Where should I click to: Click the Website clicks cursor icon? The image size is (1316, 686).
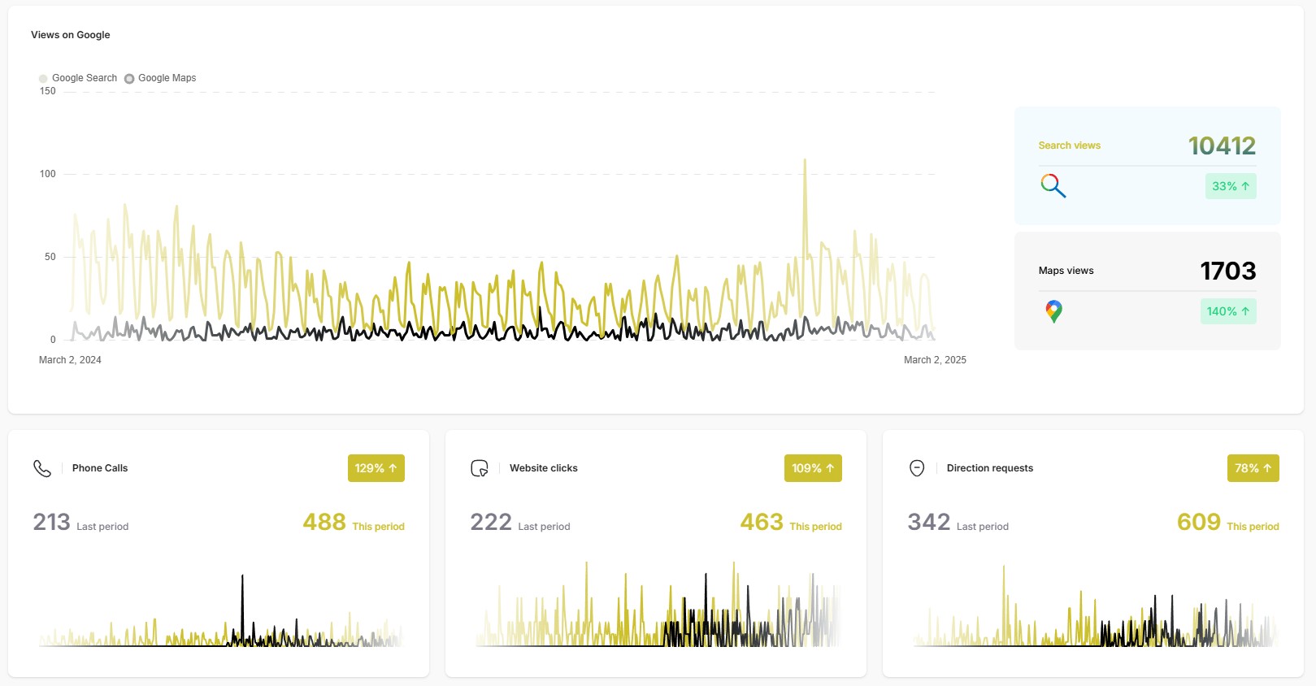tap(480, 468)
